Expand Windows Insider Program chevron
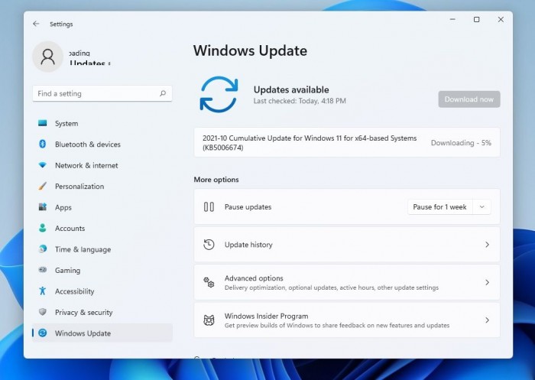Viewport: 535px width, 380px height. [x=487, y=320]
